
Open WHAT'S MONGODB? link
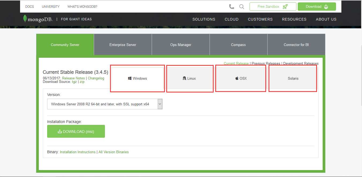pyautogui.click(x=82, y=7)
